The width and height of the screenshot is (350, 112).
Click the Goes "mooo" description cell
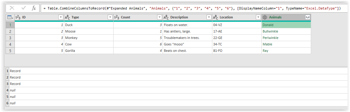pyautogui.click(x=188, y=44)
